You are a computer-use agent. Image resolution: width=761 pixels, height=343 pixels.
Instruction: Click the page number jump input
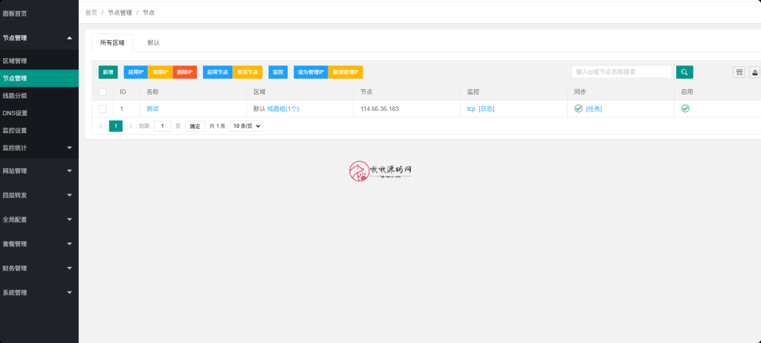[x=163, y=126]
